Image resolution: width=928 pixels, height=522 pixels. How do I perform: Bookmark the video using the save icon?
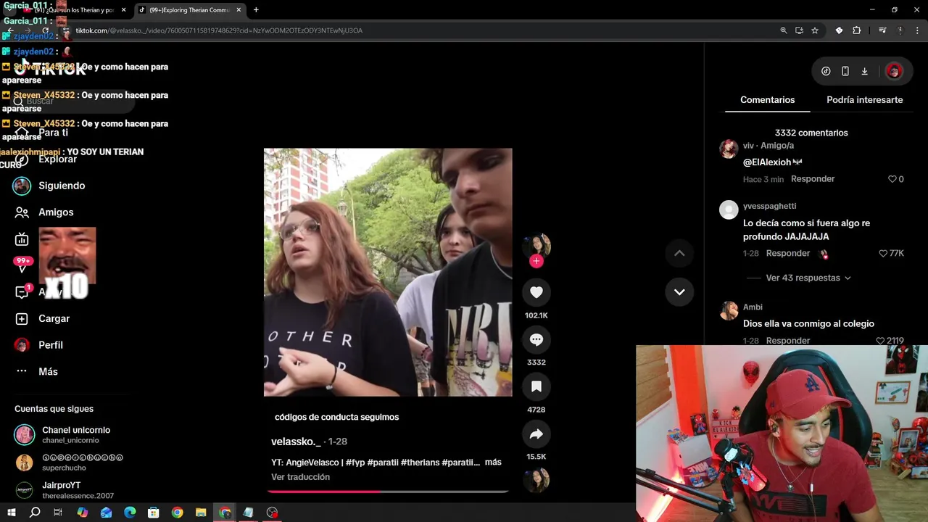click(536, 386)
